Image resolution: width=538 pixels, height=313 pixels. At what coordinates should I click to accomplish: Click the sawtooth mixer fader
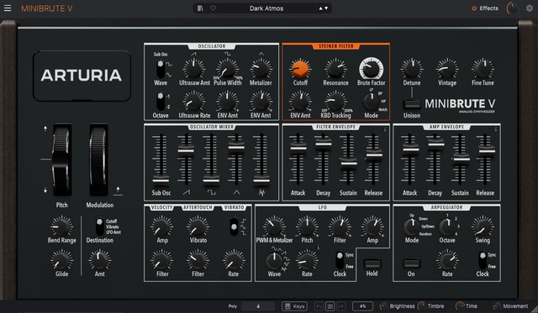pyautogui.click(x=186, y=150)
